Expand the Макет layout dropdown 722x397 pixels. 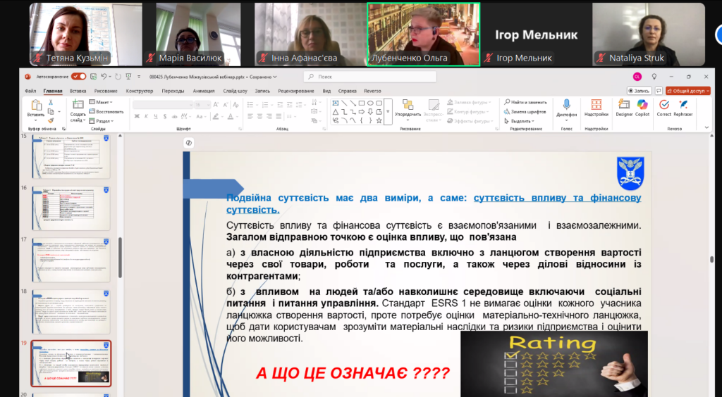(101, 102)
